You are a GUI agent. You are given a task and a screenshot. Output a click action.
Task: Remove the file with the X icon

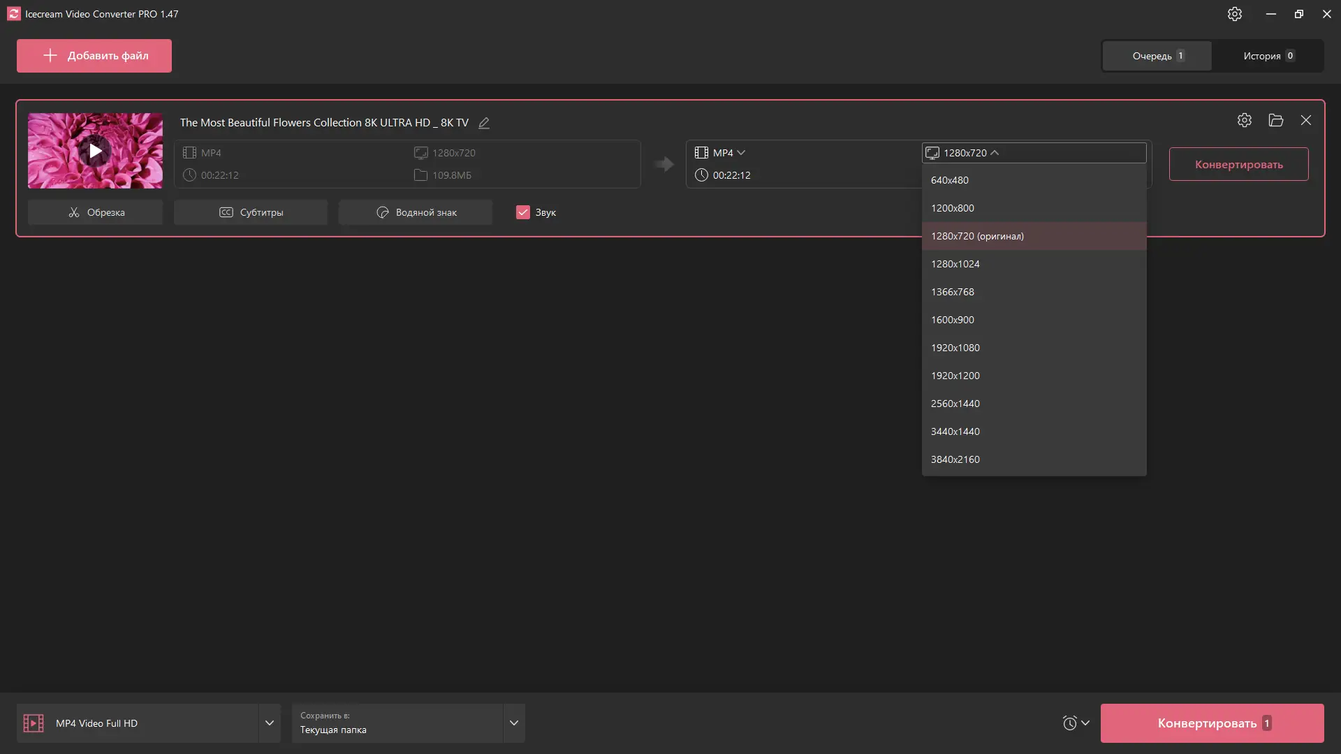pos(1305,120)
